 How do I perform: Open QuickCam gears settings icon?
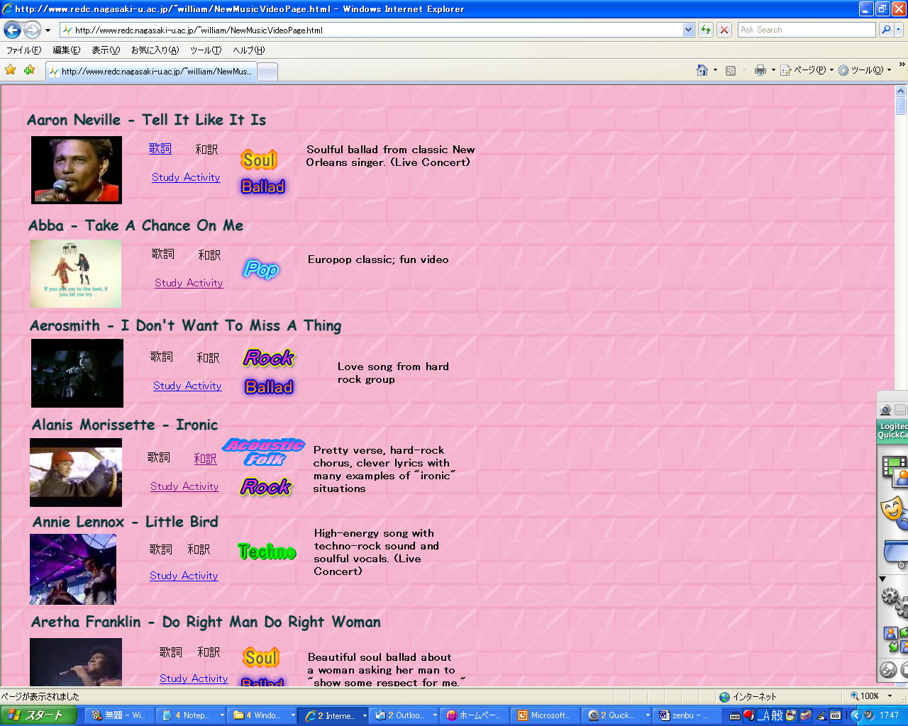(x=894, y=601)
